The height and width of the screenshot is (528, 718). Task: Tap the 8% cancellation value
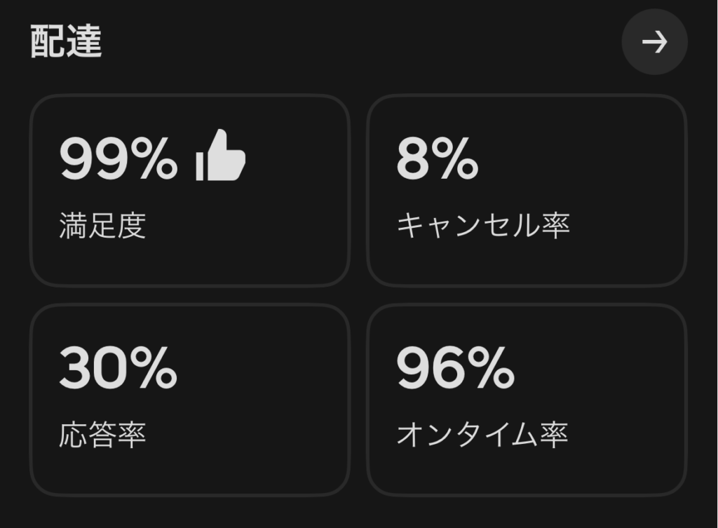[x=437, y=158]
